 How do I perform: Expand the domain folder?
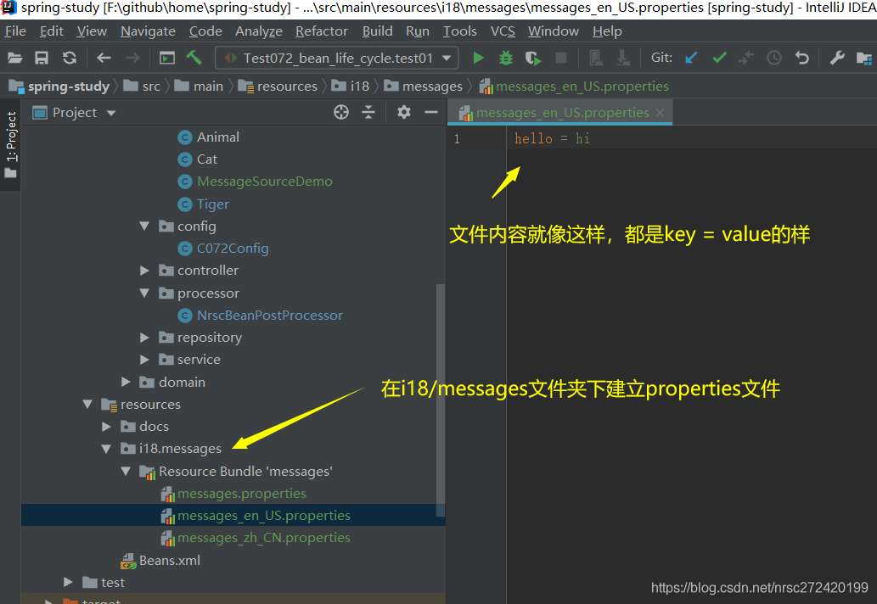126,383
